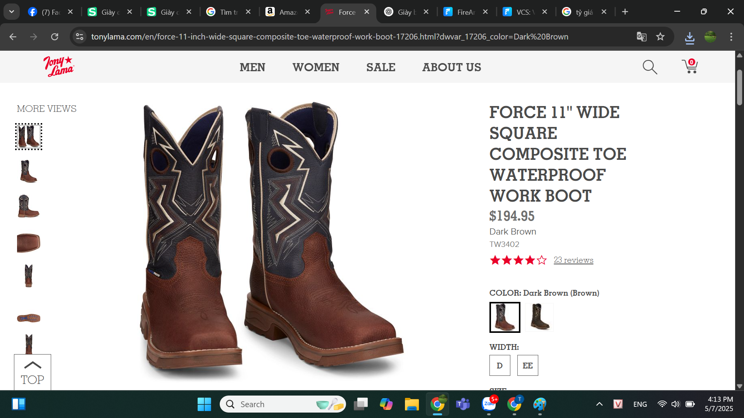
Task: Open the site search magnifier icon
Action: (650, 67)
